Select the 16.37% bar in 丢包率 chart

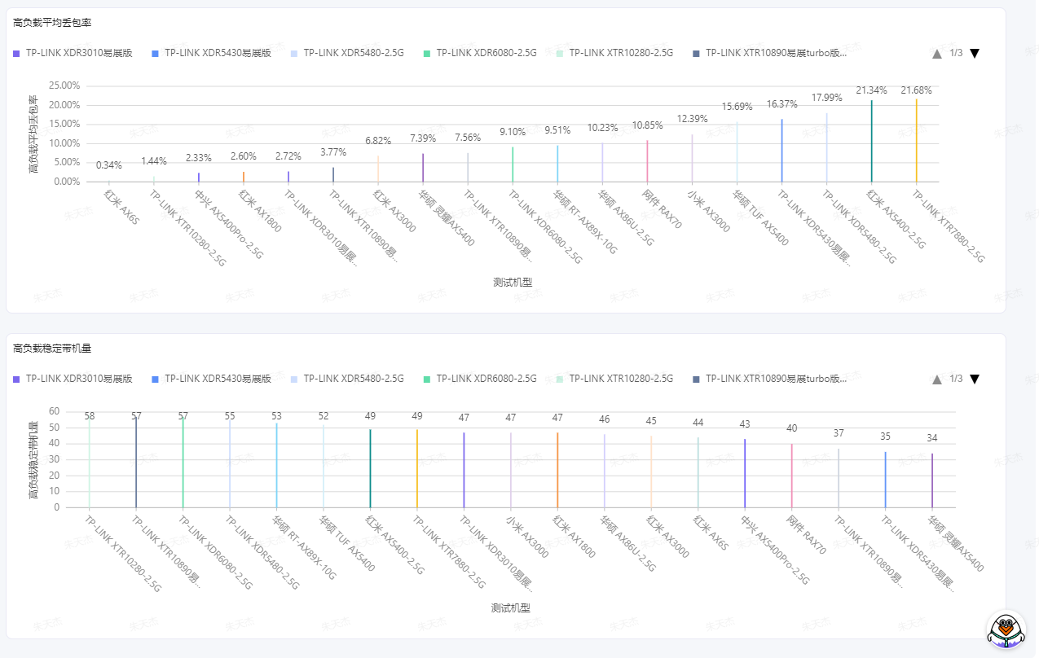[x=781, y=151]
